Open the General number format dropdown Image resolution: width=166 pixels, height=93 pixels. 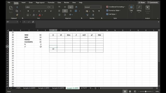(101, 7)
